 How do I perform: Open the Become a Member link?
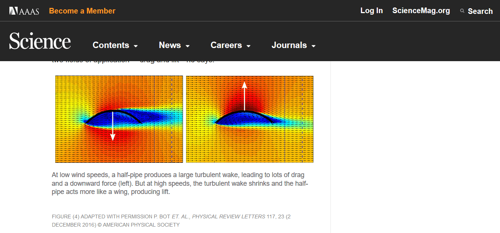(x=82, y=11)
